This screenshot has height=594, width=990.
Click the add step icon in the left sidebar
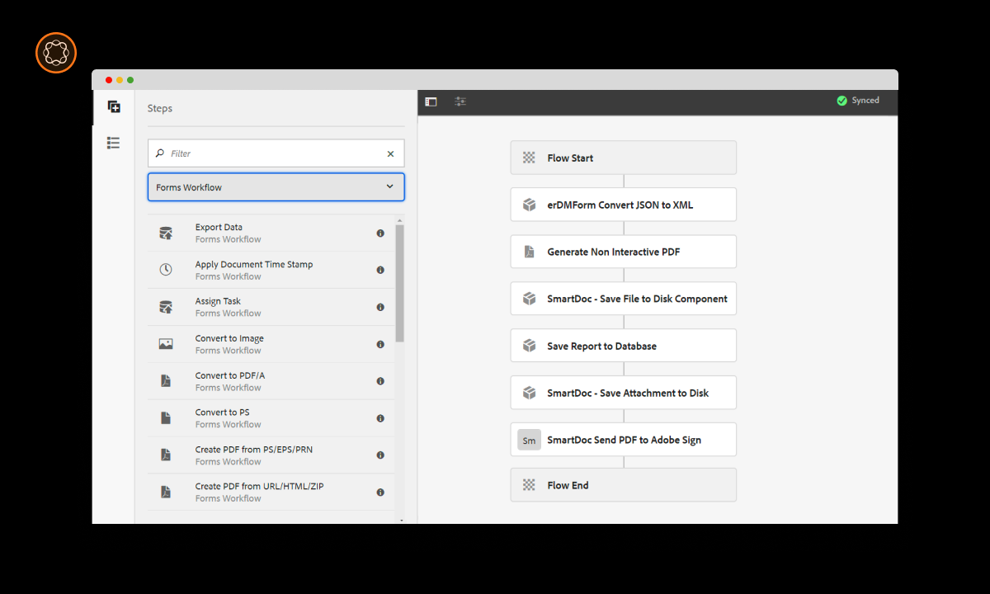point(113,106)
